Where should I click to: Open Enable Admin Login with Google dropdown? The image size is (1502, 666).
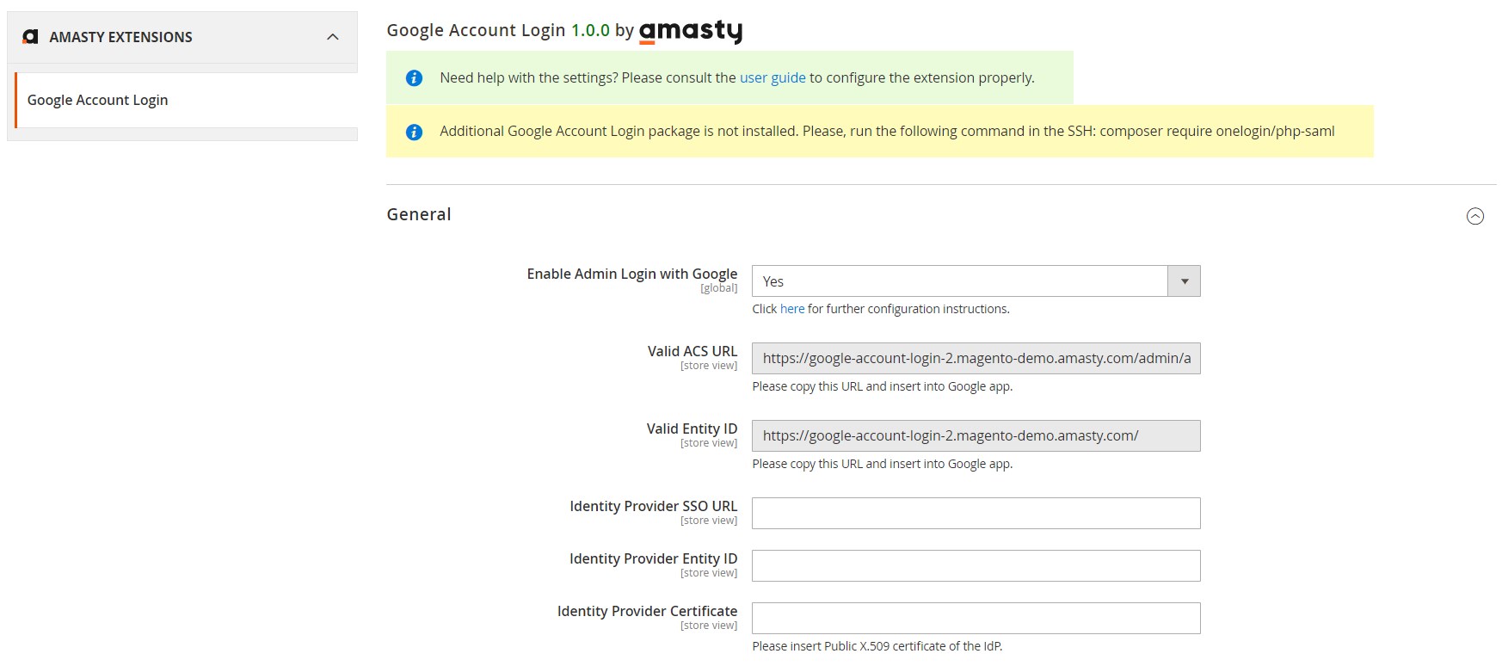coord(976,281)
